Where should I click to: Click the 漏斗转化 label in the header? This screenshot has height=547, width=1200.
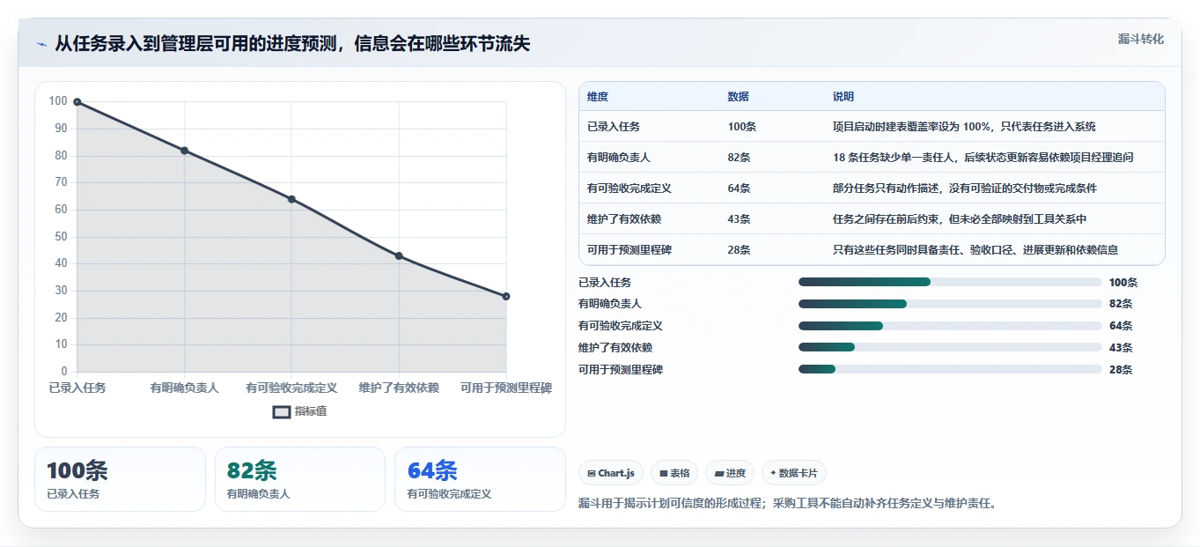1141,39
